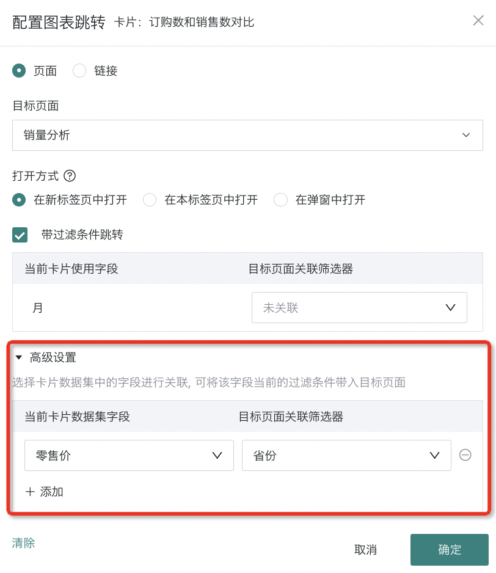Open the 目标页面 dropdown showing 销量分析

tap(247, 135)
